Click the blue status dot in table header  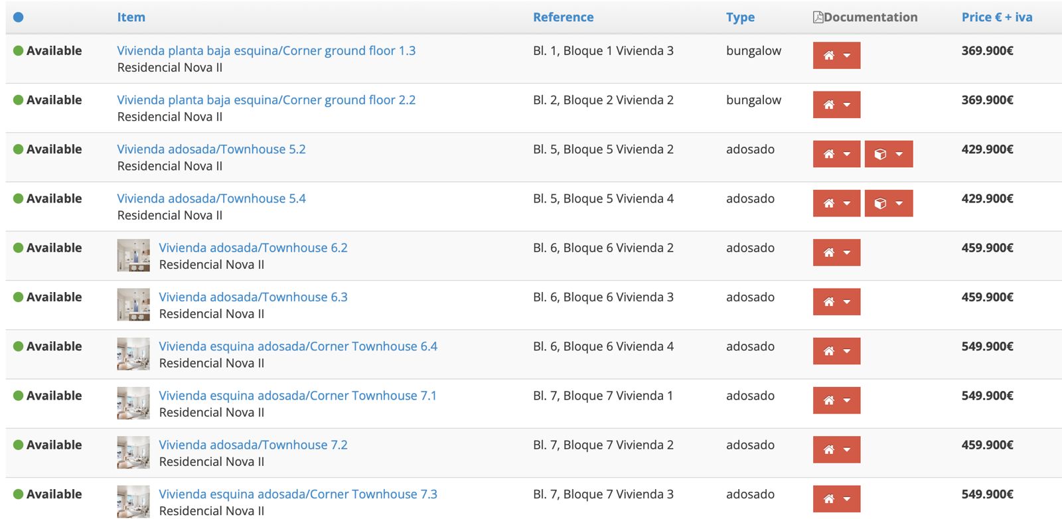pos(19,17)
